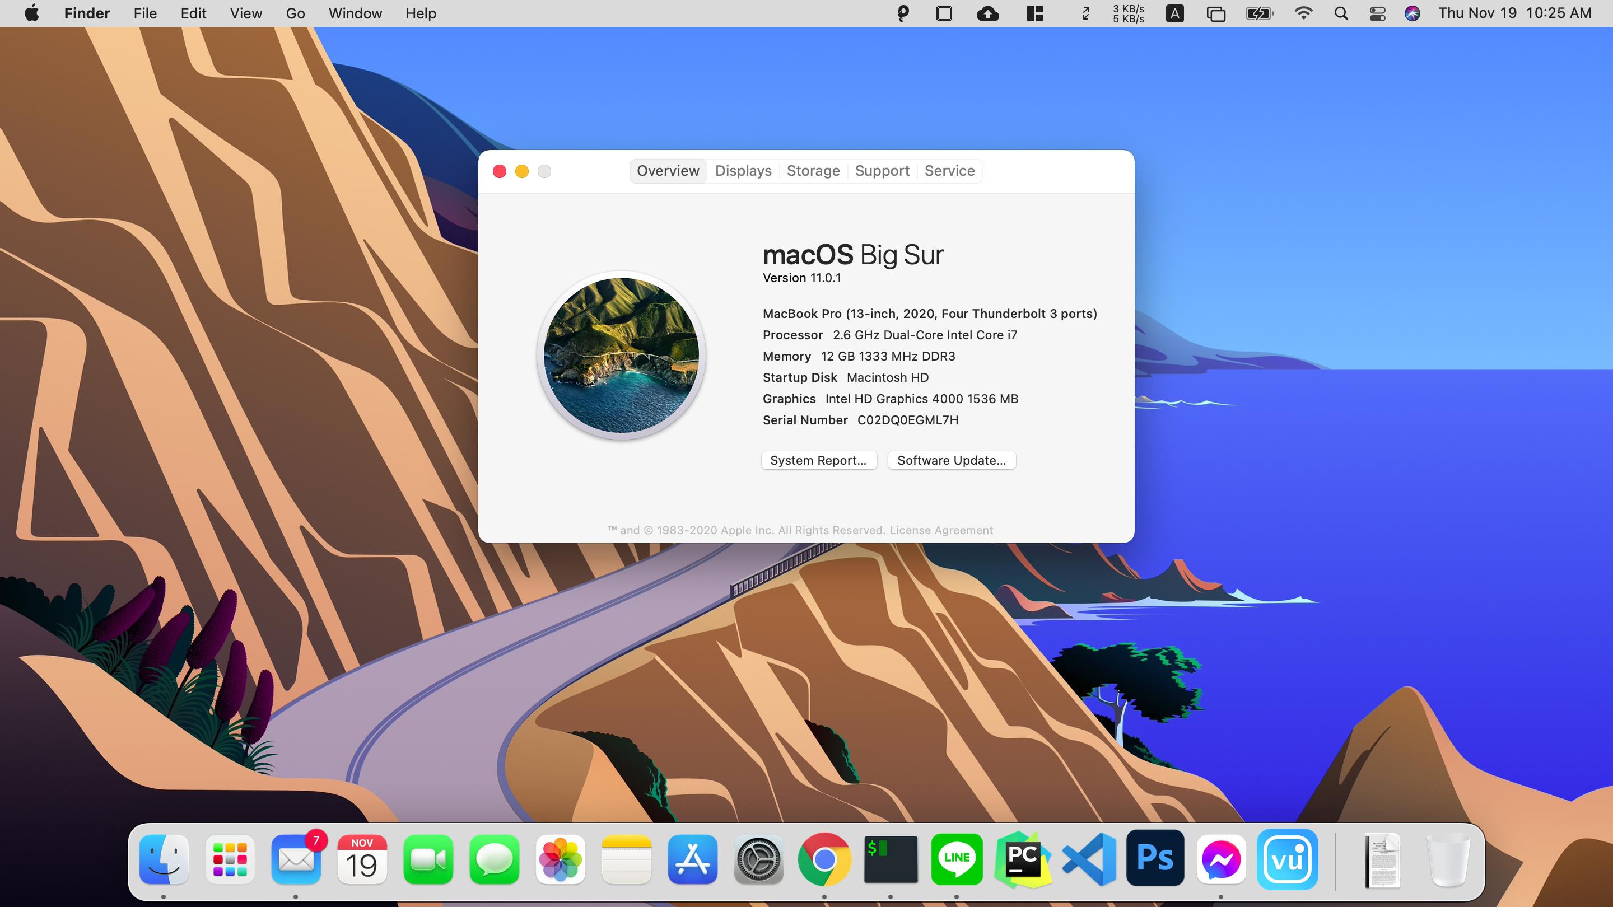Click the Siri icon in menu bar
1613x907 pixels.
coord(1412,13)
